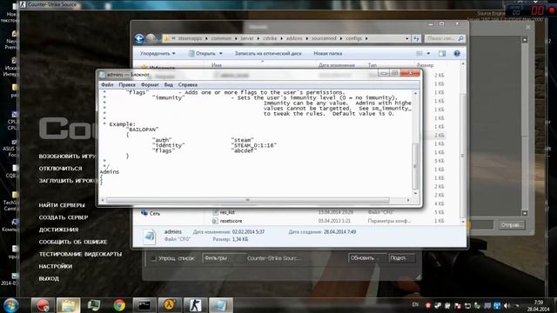The height and width of the screenshot is (313, 557).
Task: Switch to Half-Life lambda taskbar icon
Action: pyautogui.click(x=170, y=305)
